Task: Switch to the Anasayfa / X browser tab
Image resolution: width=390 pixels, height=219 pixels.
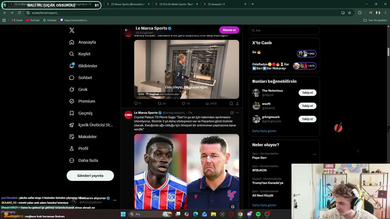Action: click(225, 4)
